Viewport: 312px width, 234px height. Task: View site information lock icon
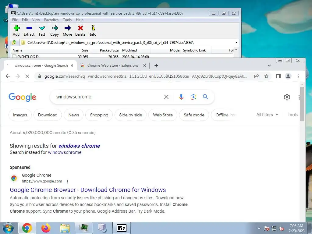(39, 76)
